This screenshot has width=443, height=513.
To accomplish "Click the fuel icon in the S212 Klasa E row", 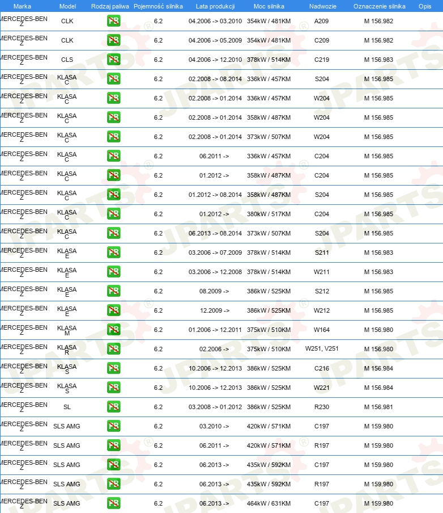I will tap(114, 291).
